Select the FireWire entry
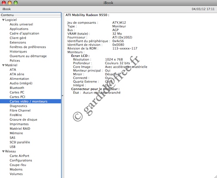Viewport: 217px width, 178px height. [x=16, y=115]
